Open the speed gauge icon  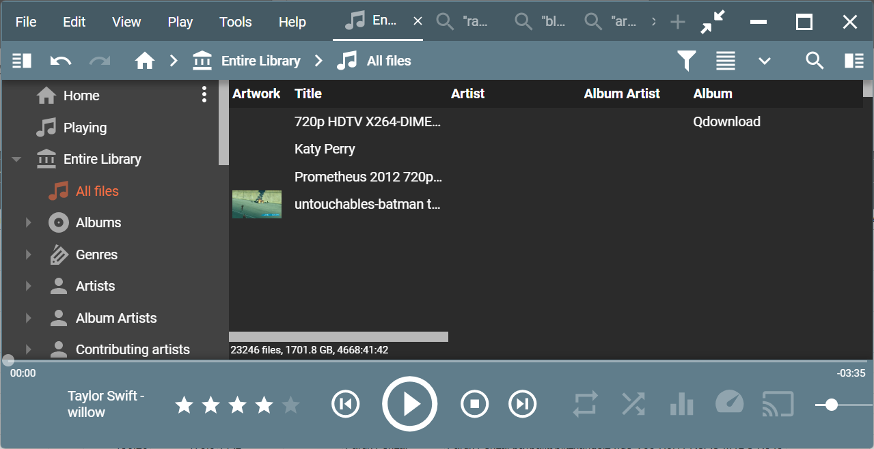coord(729,404)
